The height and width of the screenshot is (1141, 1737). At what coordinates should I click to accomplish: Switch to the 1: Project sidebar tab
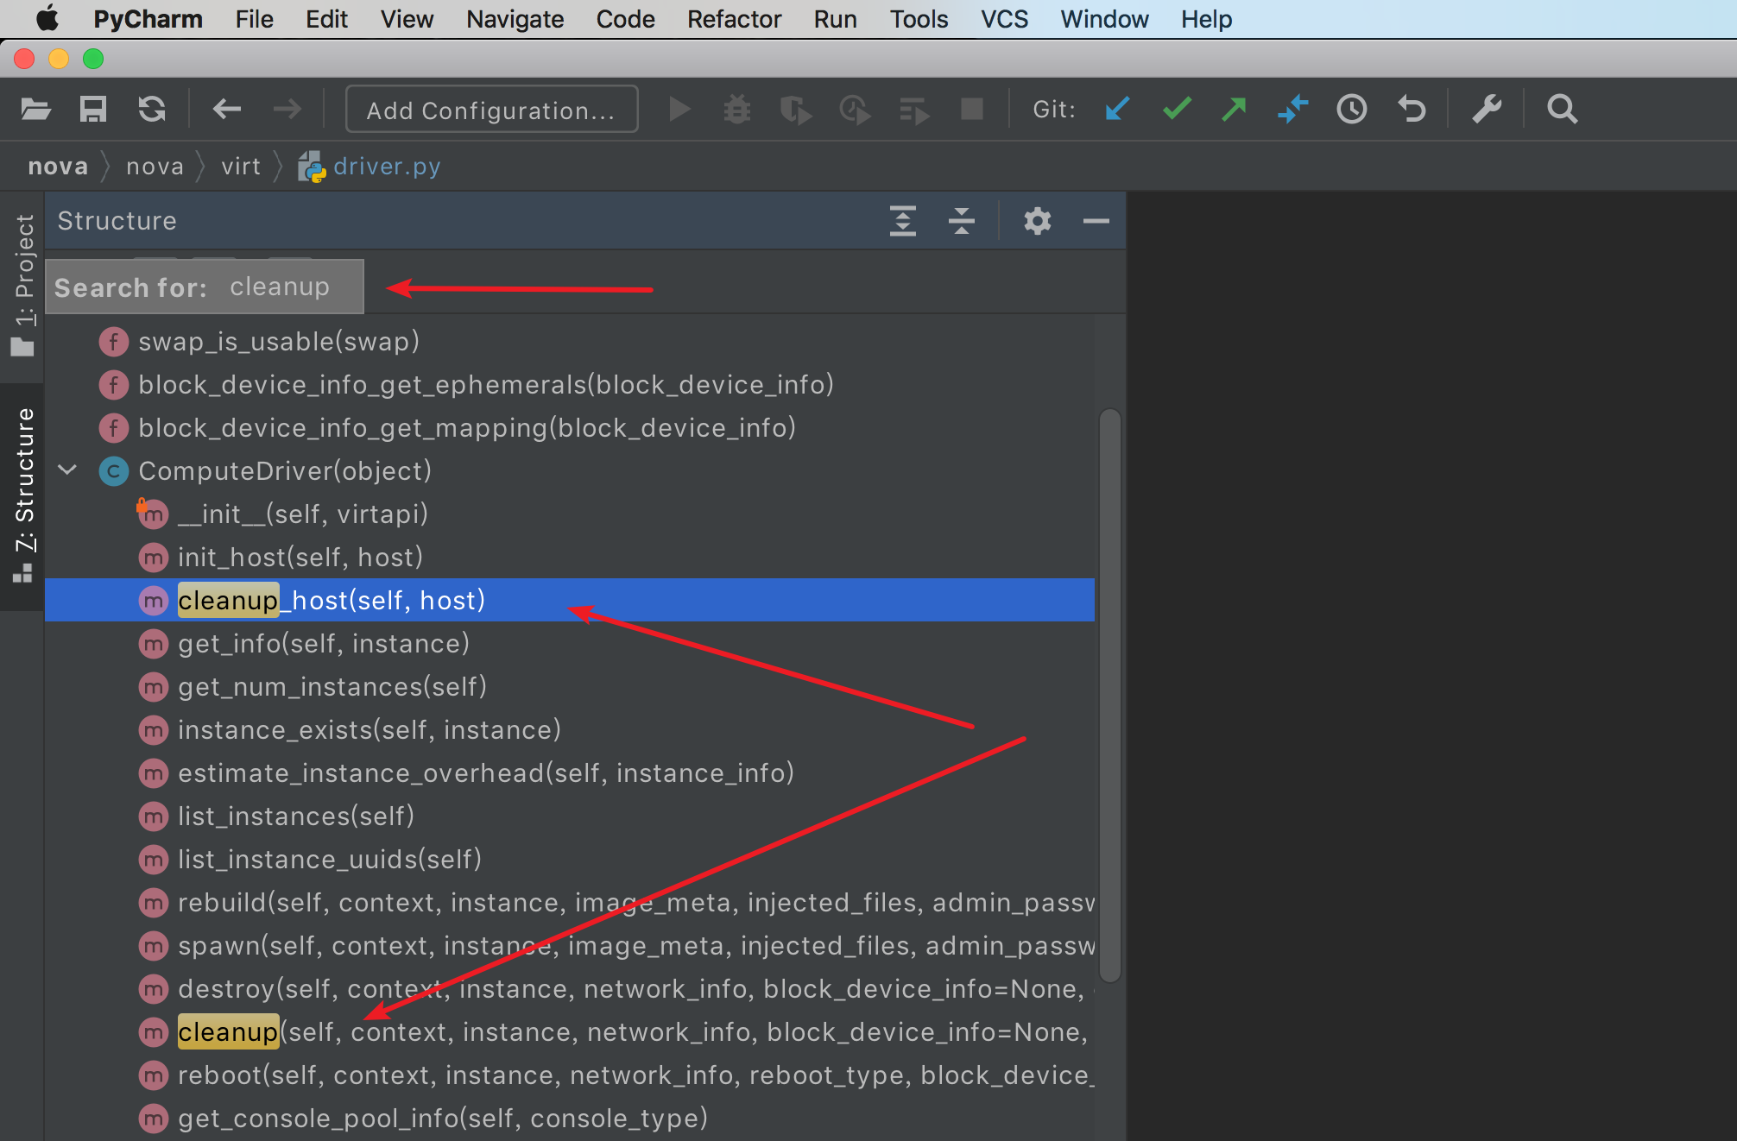[23, 285]
